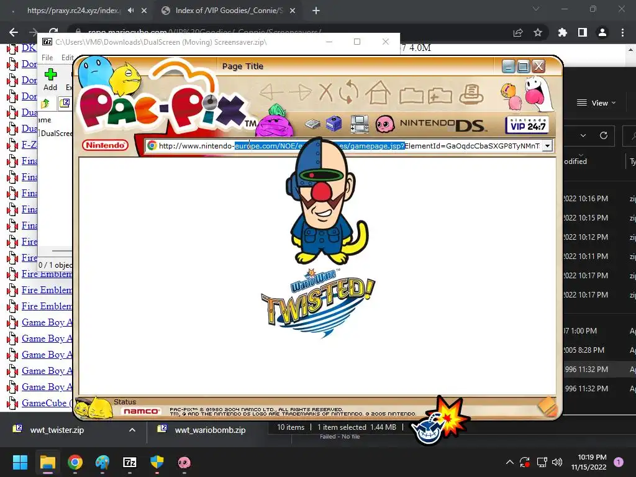Click the forward arrow in Pac-Pix browser

[300, 92]
